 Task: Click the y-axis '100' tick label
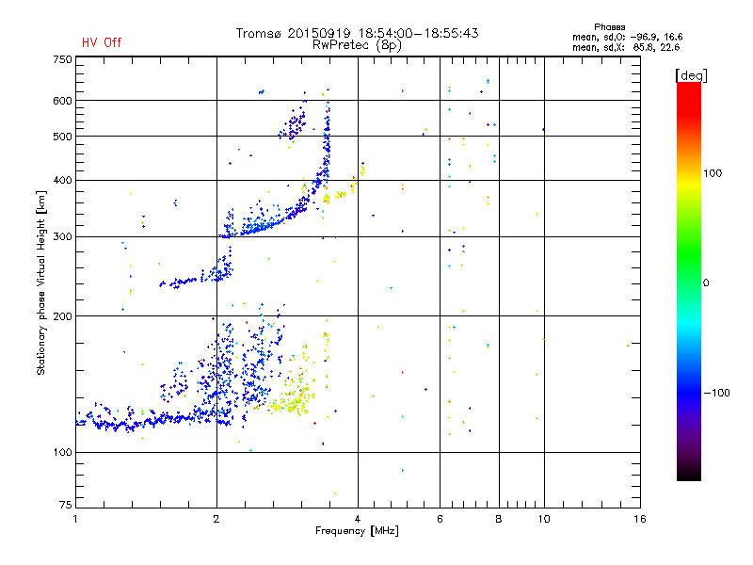pos(62,453)
